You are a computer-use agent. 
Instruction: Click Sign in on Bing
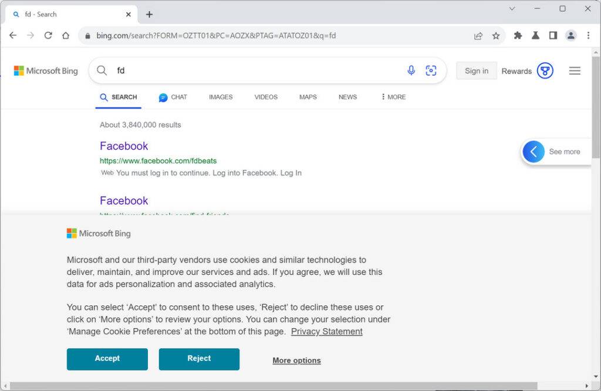pos(476,70)
